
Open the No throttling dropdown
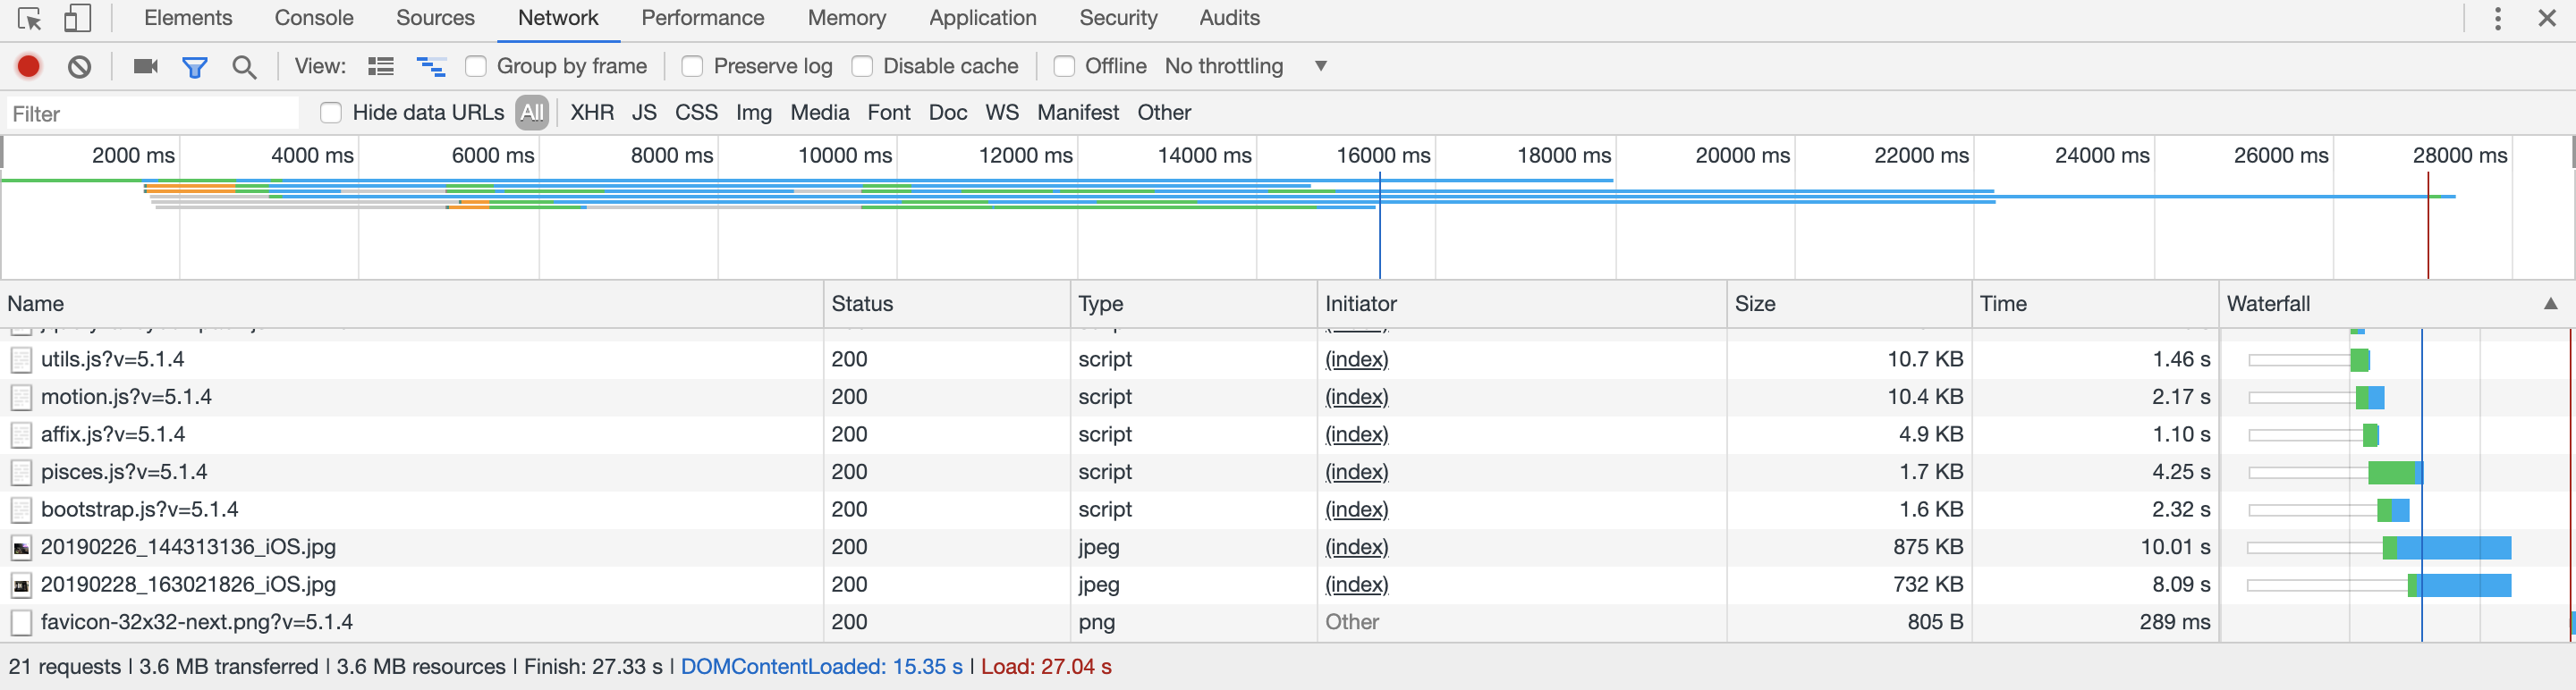click(x=1246, y=67)
